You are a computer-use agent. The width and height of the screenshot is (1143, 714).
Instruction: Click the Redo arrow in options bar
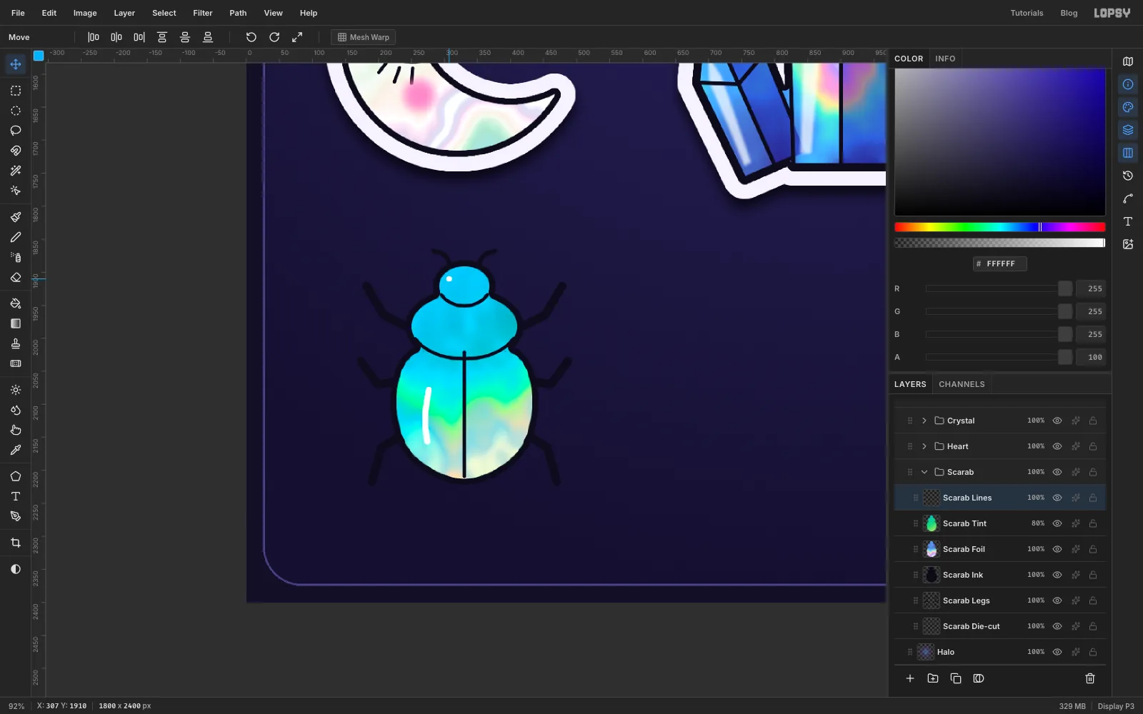coord(274,37)
